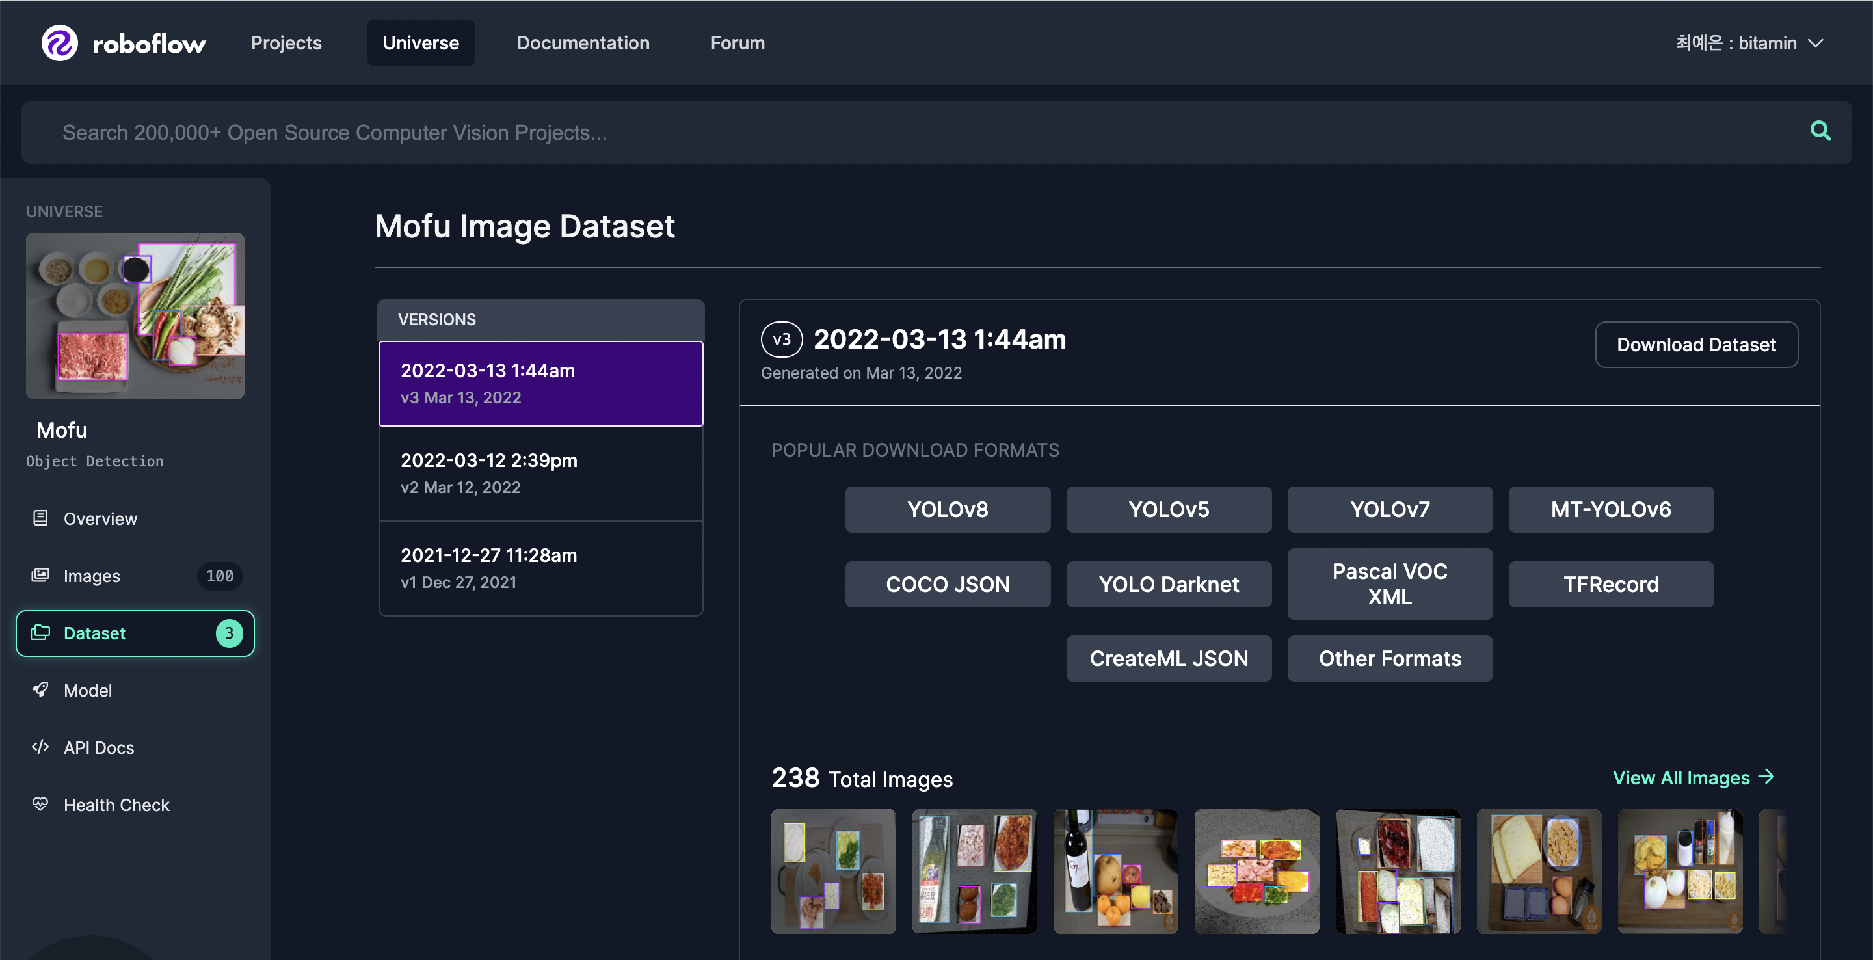The width and height of the screenshot is (1873, 960).
Task: Open the wine bottle image thumbnail
Action: [1115, 872]
